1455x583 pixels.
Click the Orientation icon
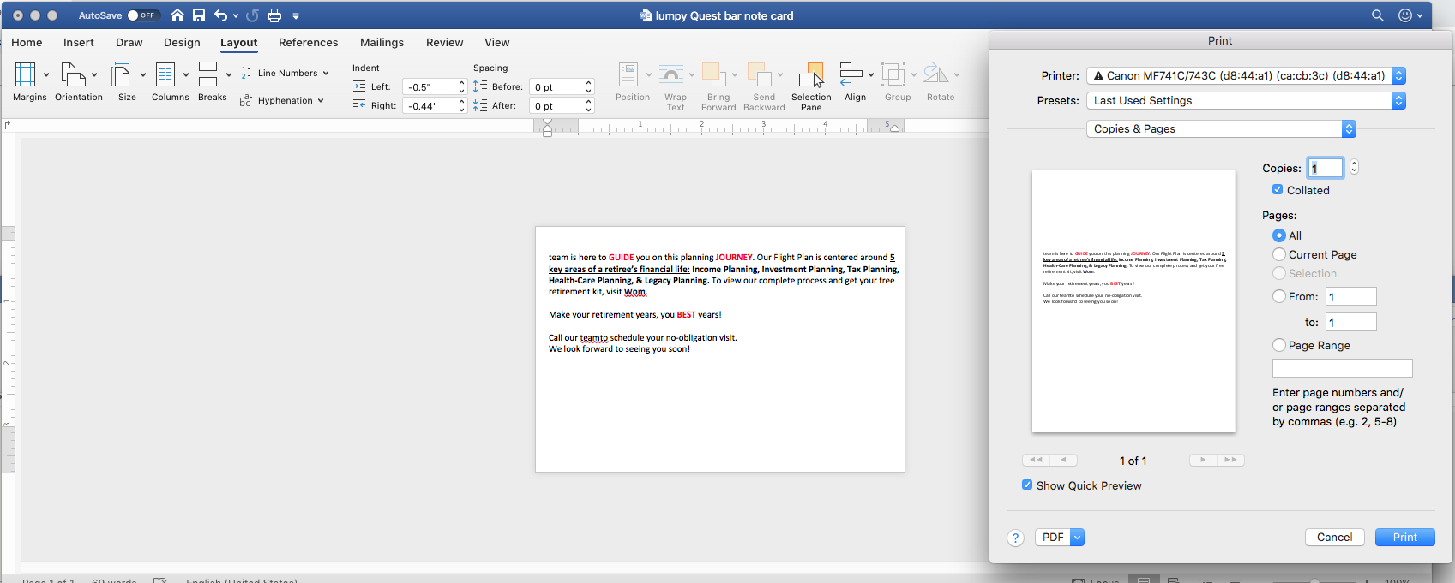[x=74, y=75]
